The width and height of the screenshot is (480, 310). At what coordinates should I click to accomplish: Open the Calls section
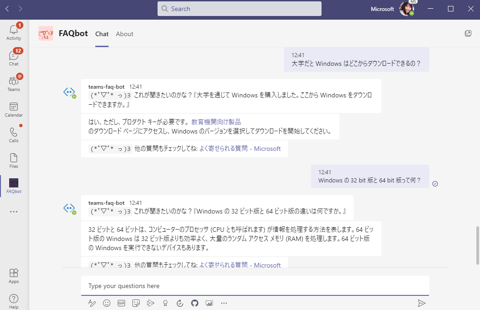pos(14,135)
